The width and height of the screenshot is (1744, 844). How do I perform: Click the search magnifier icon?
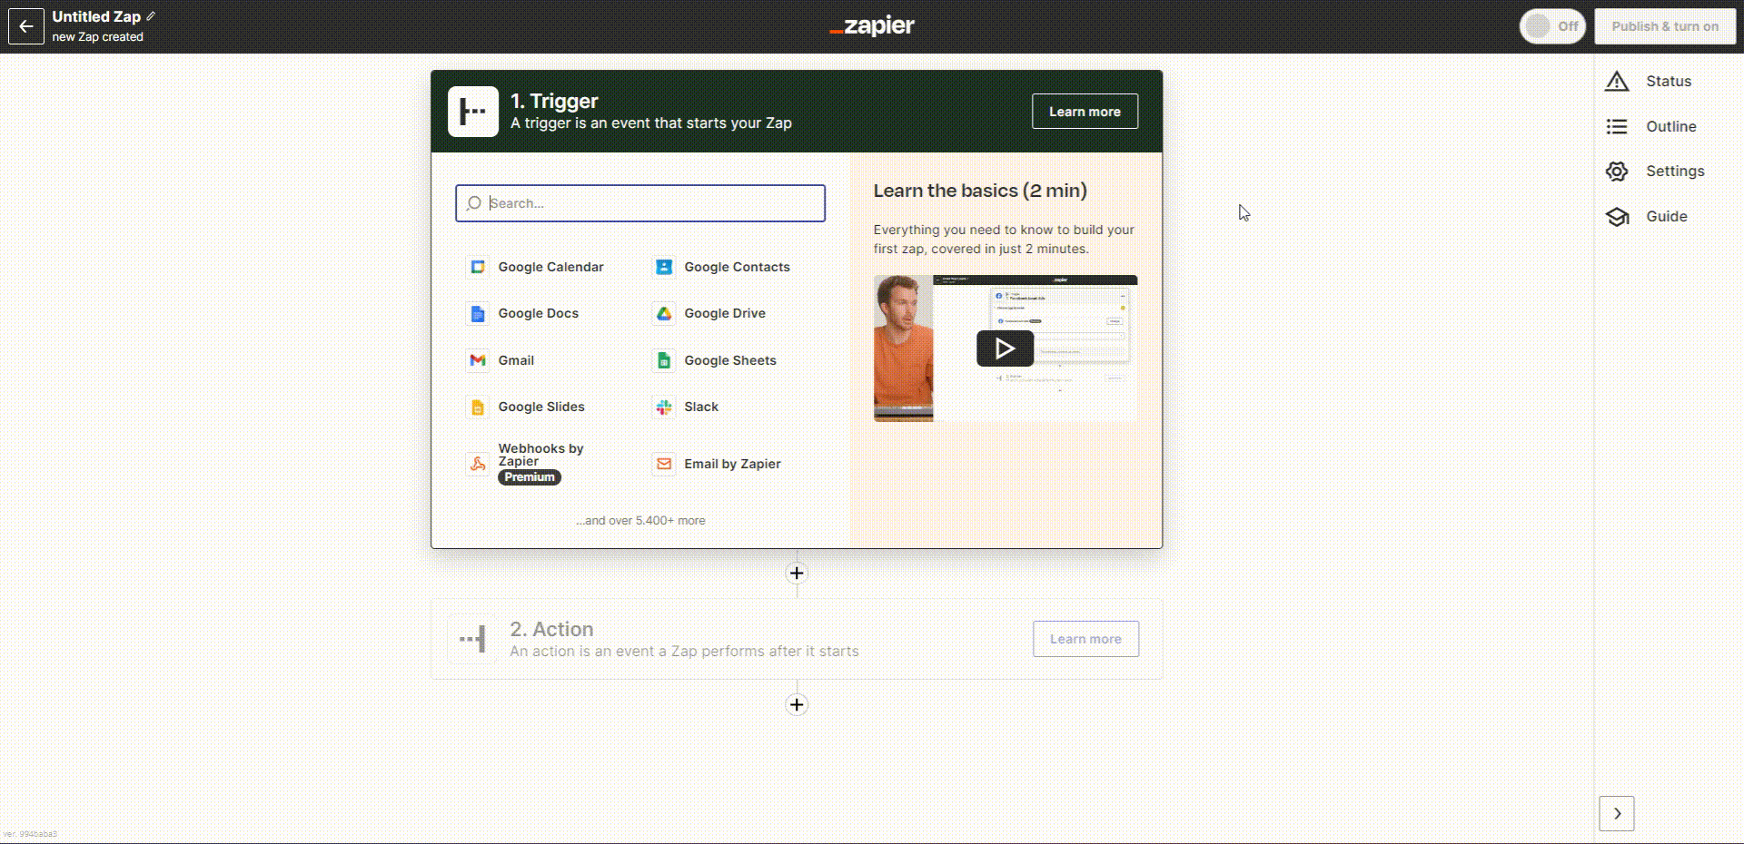tap(473, 203)
